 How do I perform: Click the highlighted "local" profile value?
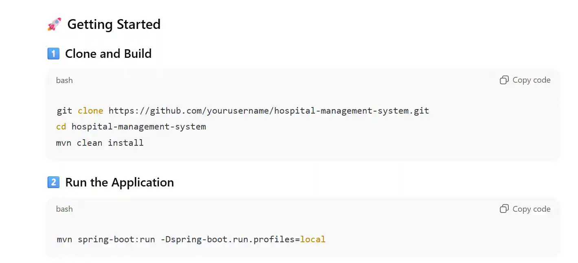click(x=313, y=239)
